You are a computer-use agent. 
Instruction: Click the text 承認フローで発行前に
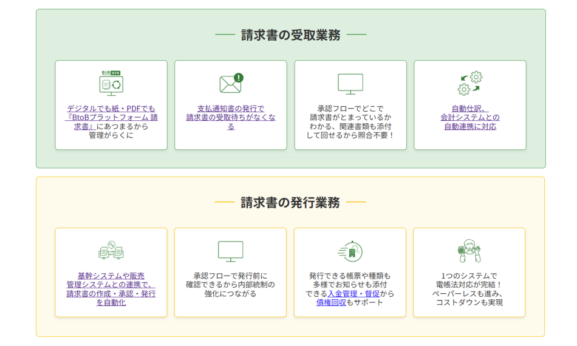click(230, 276)
